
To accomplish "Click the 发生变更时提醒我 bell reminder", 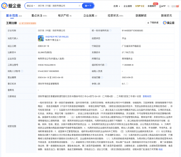I will click(x=28, y=23).
